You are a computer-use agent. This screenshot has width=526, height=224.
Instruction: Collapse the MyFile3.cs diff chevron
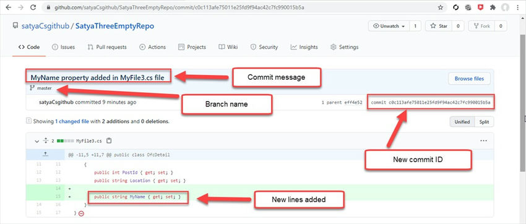pyautogui.click(x=37, y=141)
